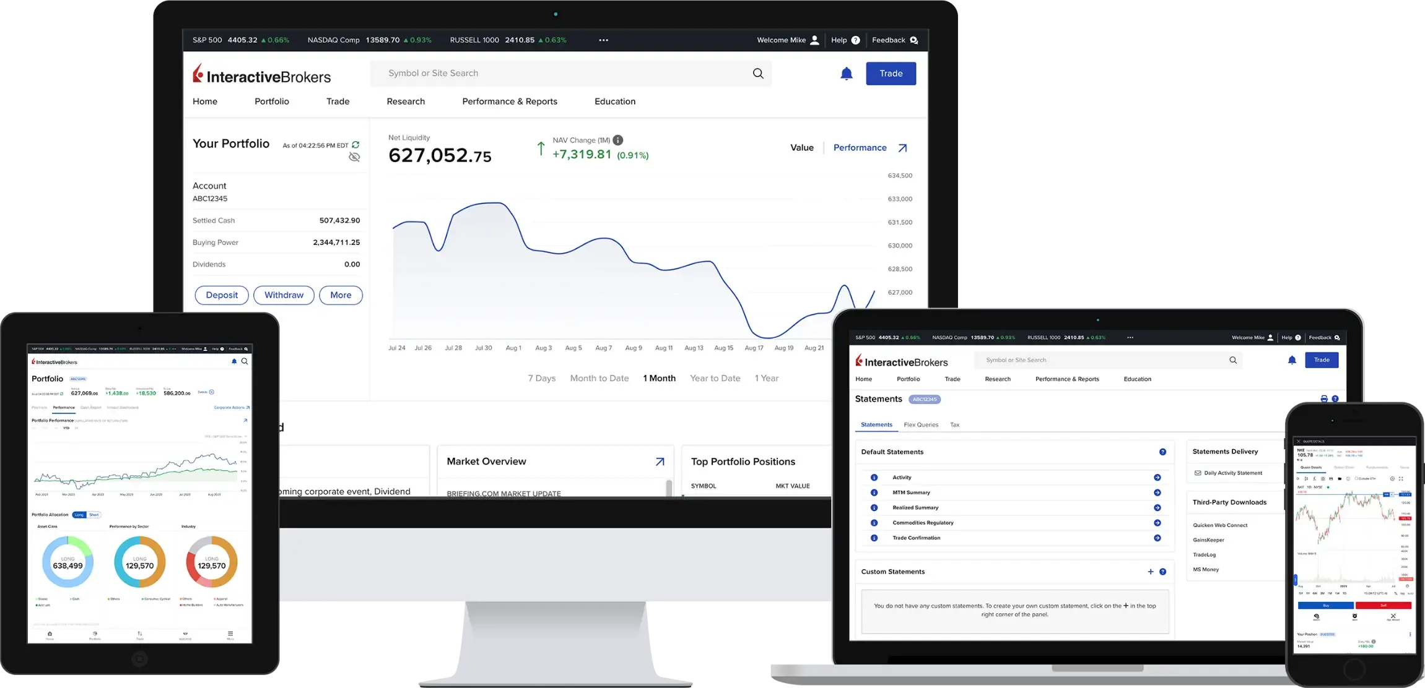Select the Year to Date time range
Viewport: 1425px width, 688px height.
715,377
